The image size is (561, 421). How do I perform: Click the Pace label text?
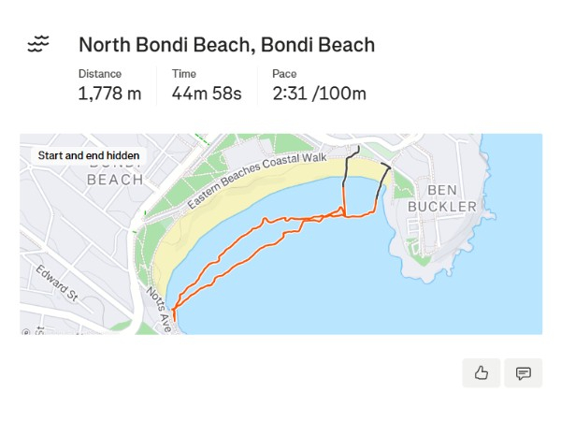point(284,73)
